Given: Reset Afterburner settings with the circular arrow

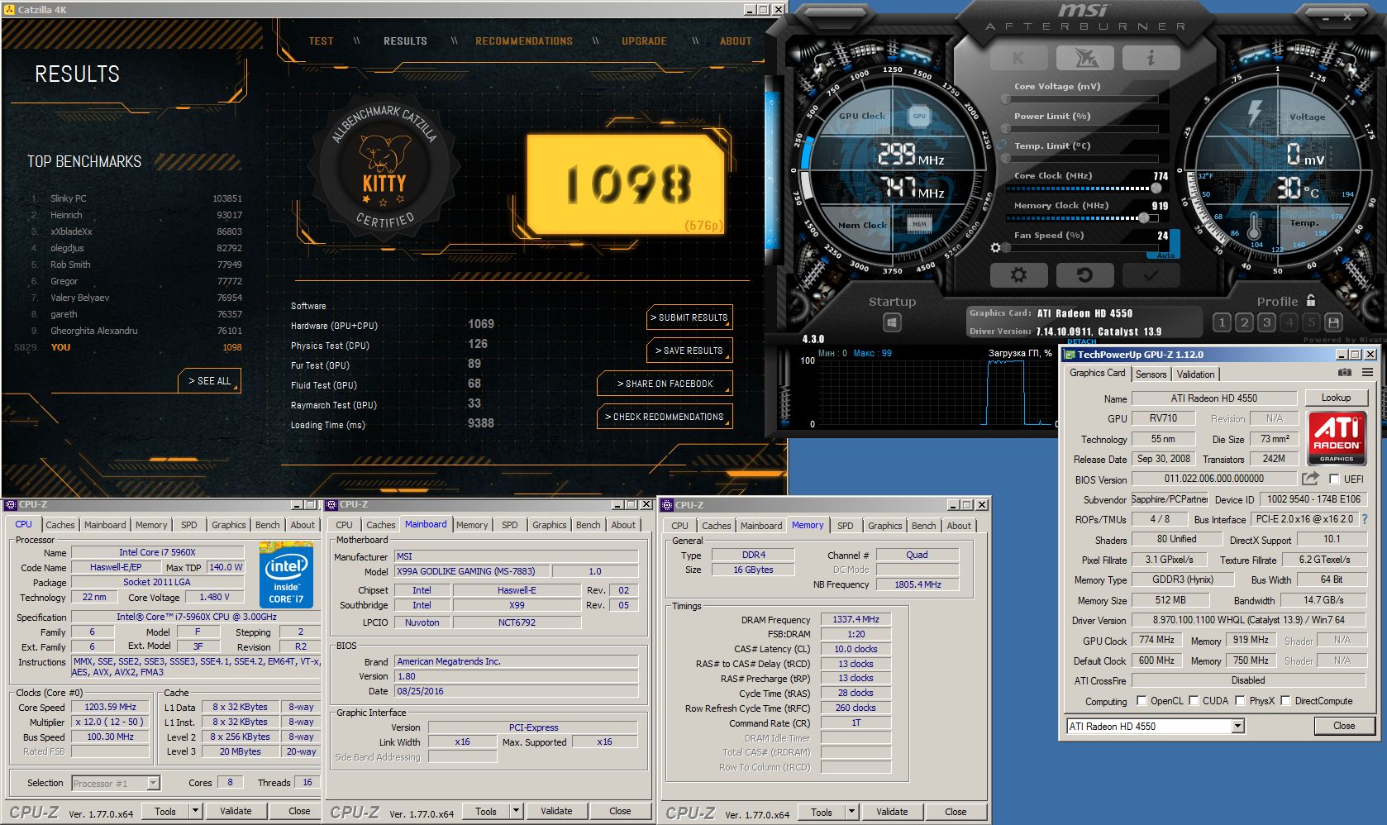Looking at the screenshot, I should tap(1084, 274).
